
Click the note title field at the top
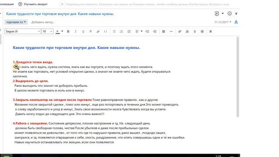(x=60, y=14)
